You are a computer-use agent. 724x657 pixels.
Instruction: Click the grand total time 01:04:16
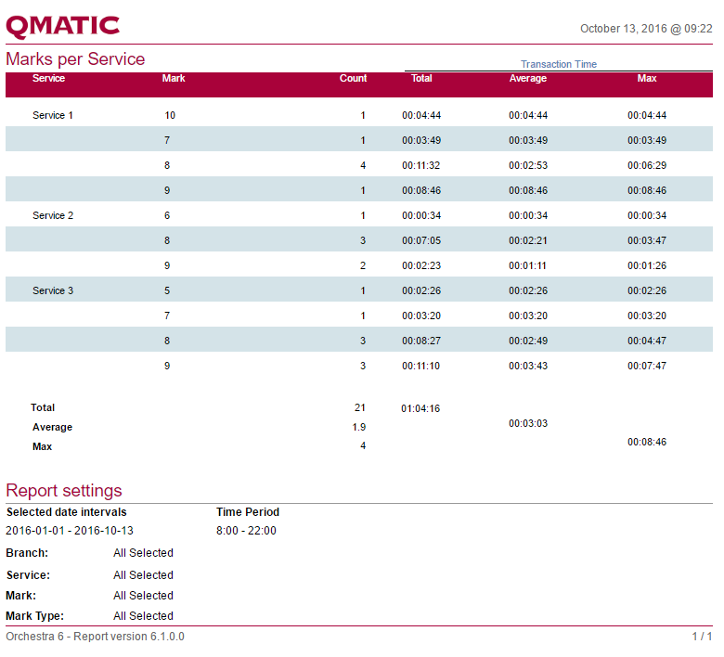point(420,409)
